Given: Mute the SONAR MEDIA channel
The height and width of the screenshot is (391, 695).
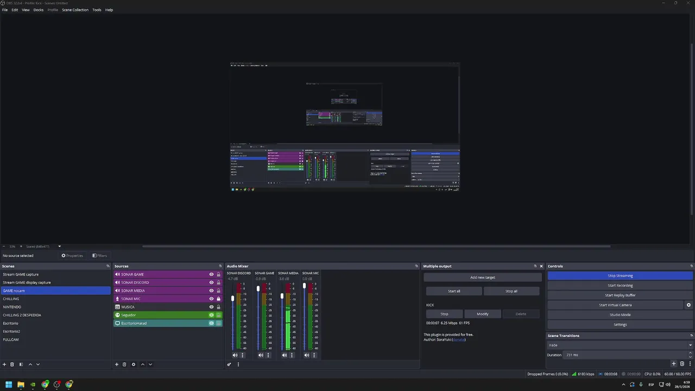Looking at the screenshot, I should [285, 355].
